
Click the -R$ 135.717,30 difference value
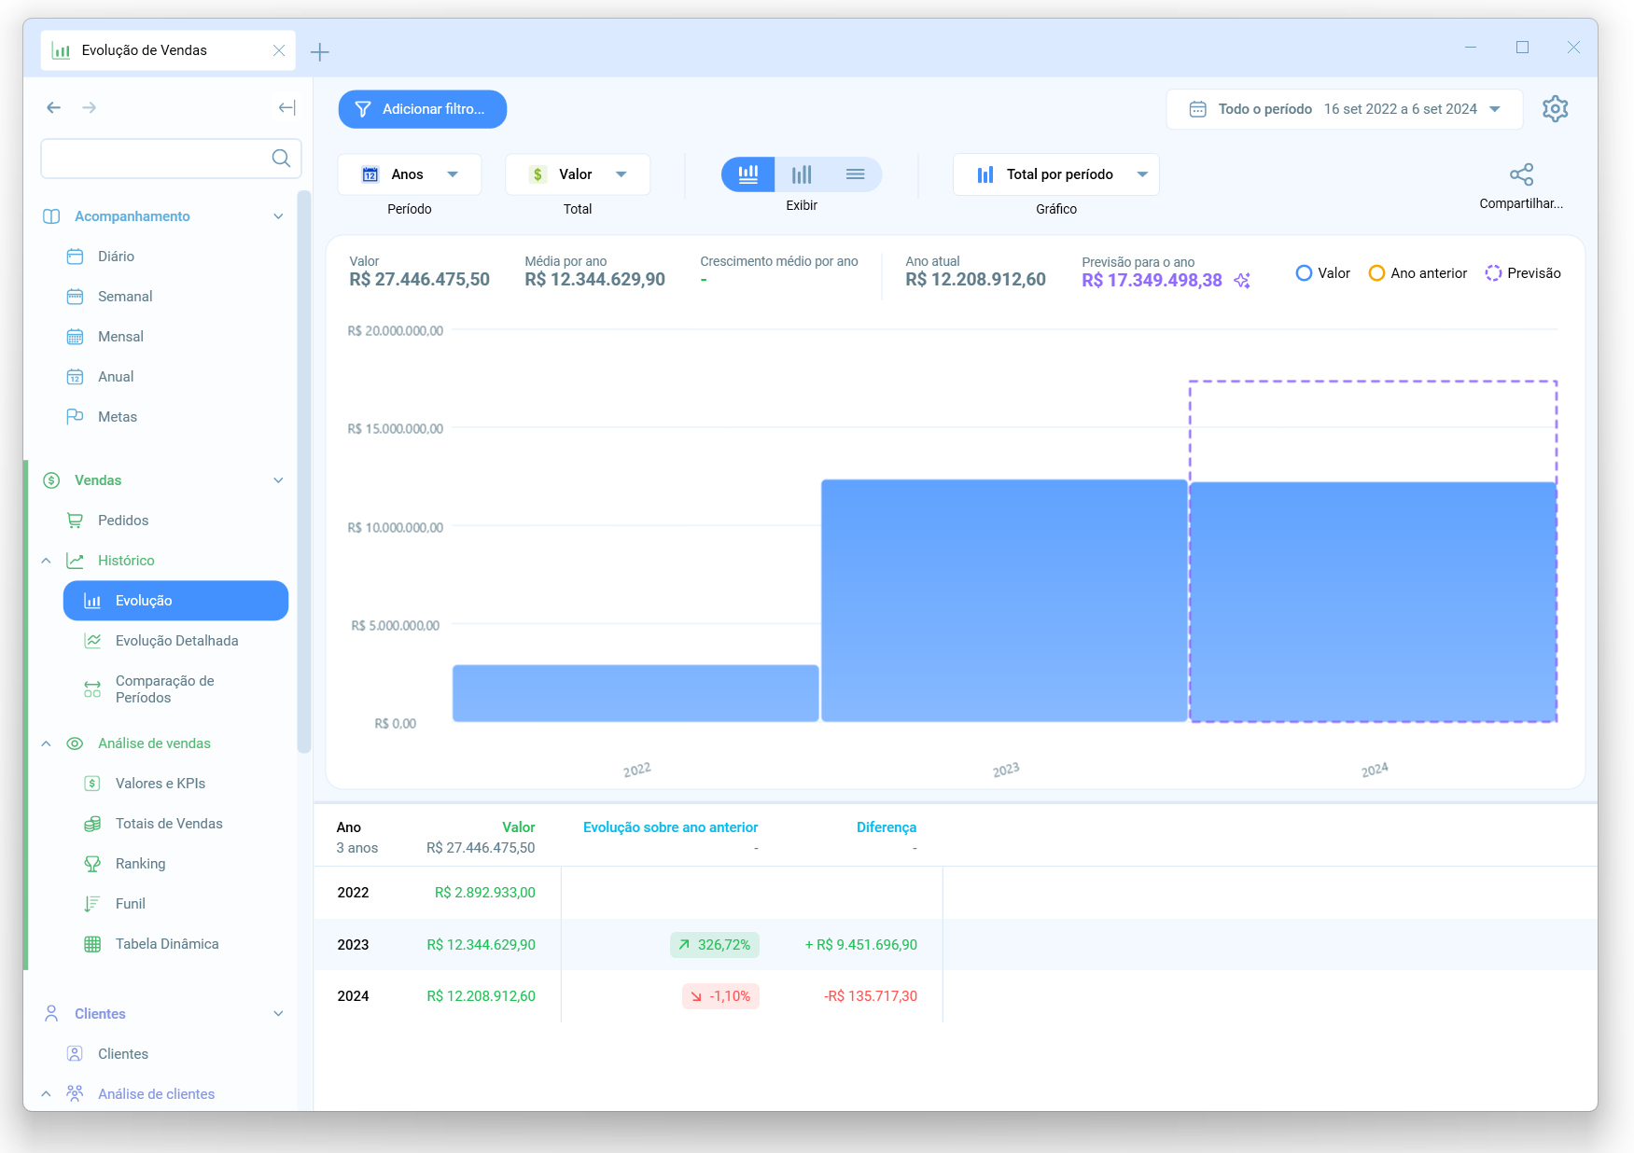871,996
